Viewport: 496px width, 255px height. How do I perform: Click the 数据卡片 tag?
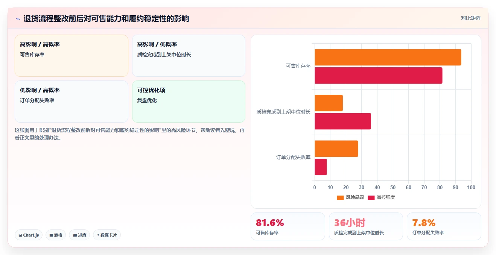(x=107, y=235)
